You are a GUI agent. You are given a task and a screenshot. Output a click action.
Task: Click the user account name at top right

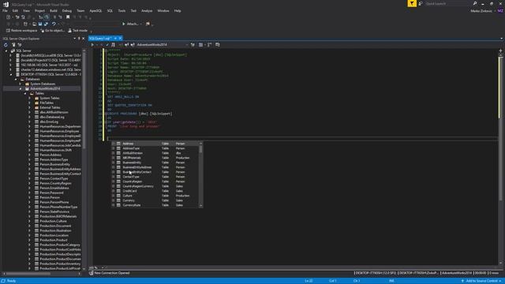[481, 11]
